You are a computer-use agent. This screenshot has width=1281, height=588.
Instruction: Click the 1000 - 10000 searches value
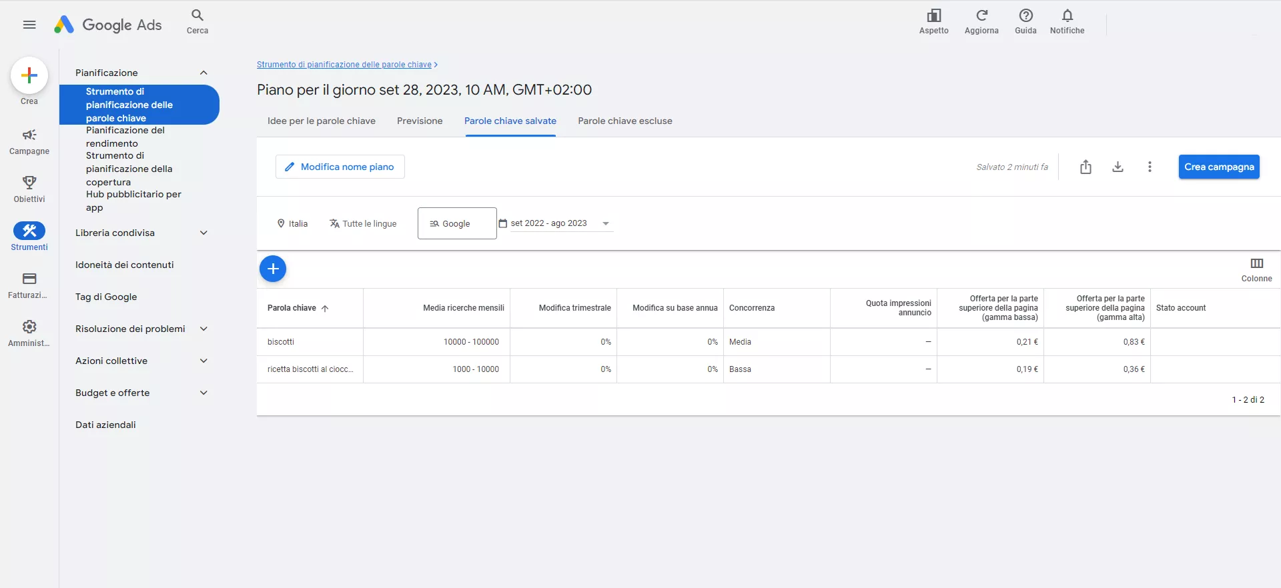point(476,369)
